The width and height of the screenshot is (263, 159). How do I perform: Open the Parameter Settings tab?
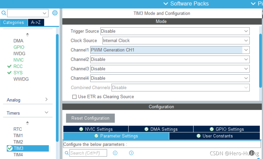click(116, 136)
